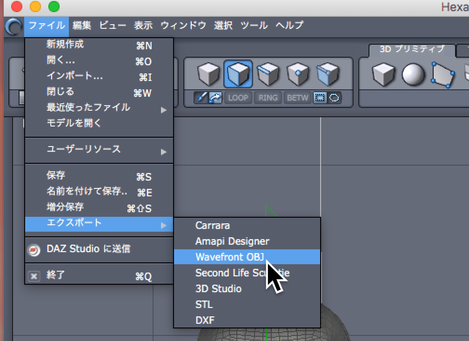Select 名前を付けて保存 from the menu
This screenshot has height=341, width=469.
click(x=87, y=191)
